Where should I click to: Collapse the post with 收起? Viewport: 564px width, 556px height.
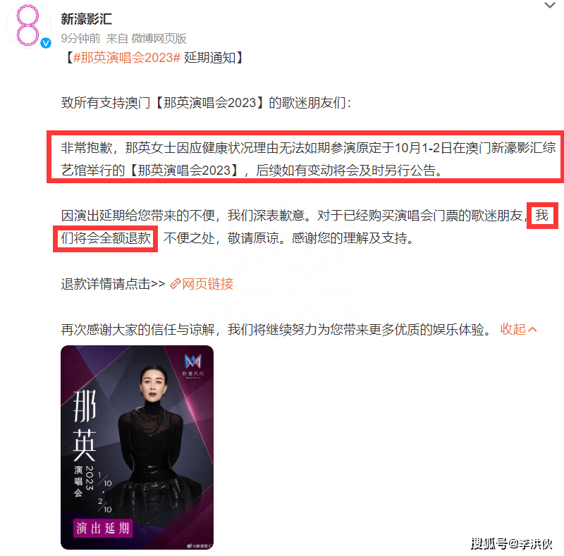coord(513,329)
